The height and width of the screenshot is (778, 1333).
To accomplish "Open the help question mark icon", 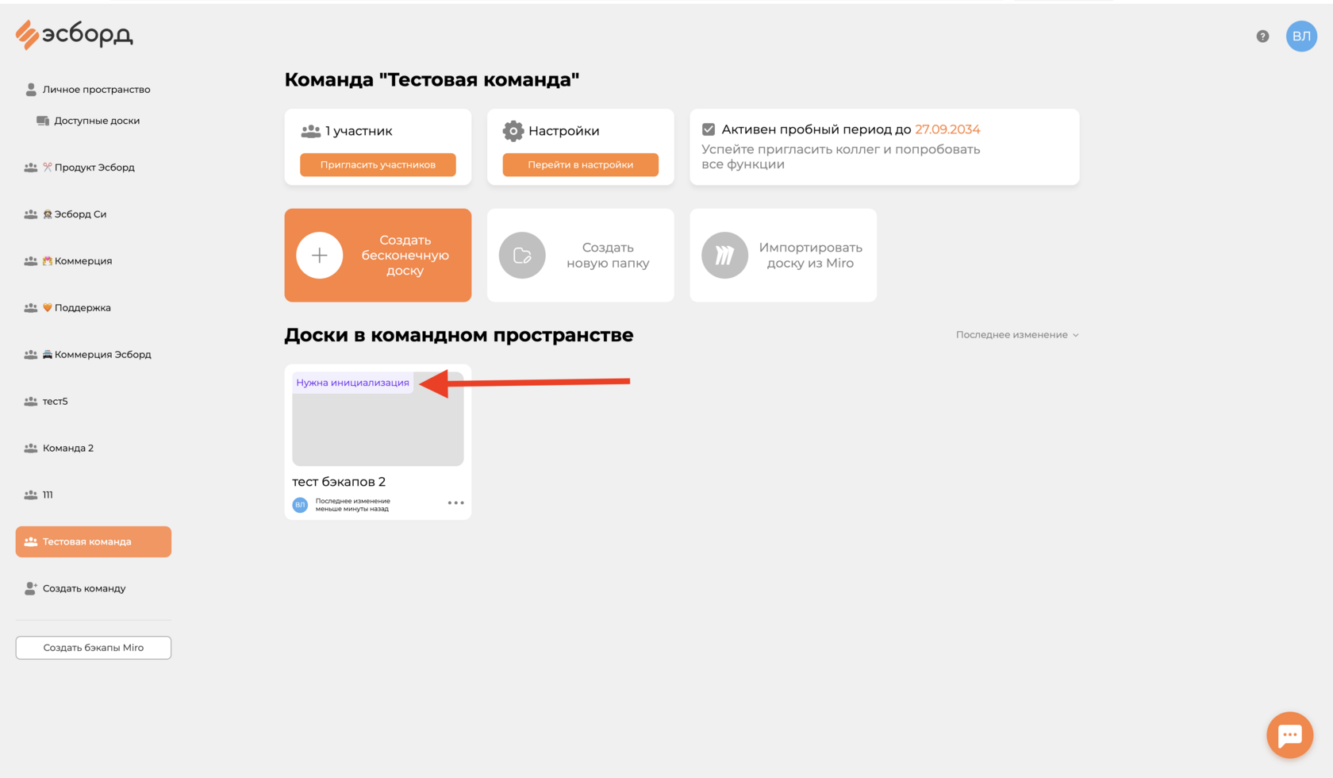I will pos(1262,37).
